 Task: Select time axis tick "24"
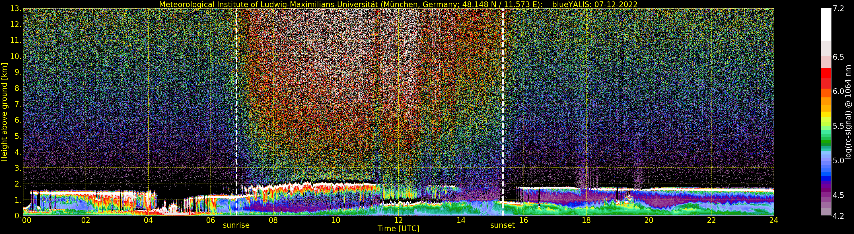tap(774, 220)
